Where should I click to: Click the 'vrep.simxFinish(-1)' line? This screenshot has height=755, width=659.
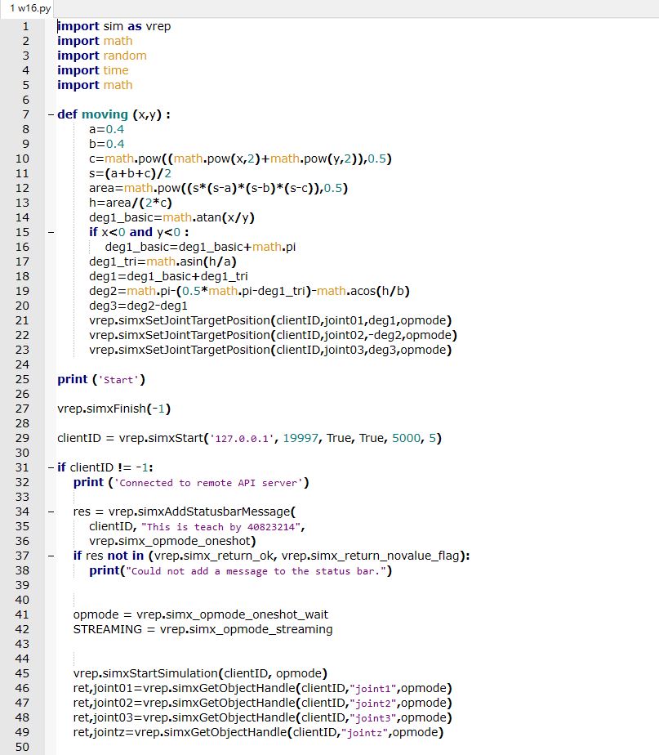[x=114, y=409]
